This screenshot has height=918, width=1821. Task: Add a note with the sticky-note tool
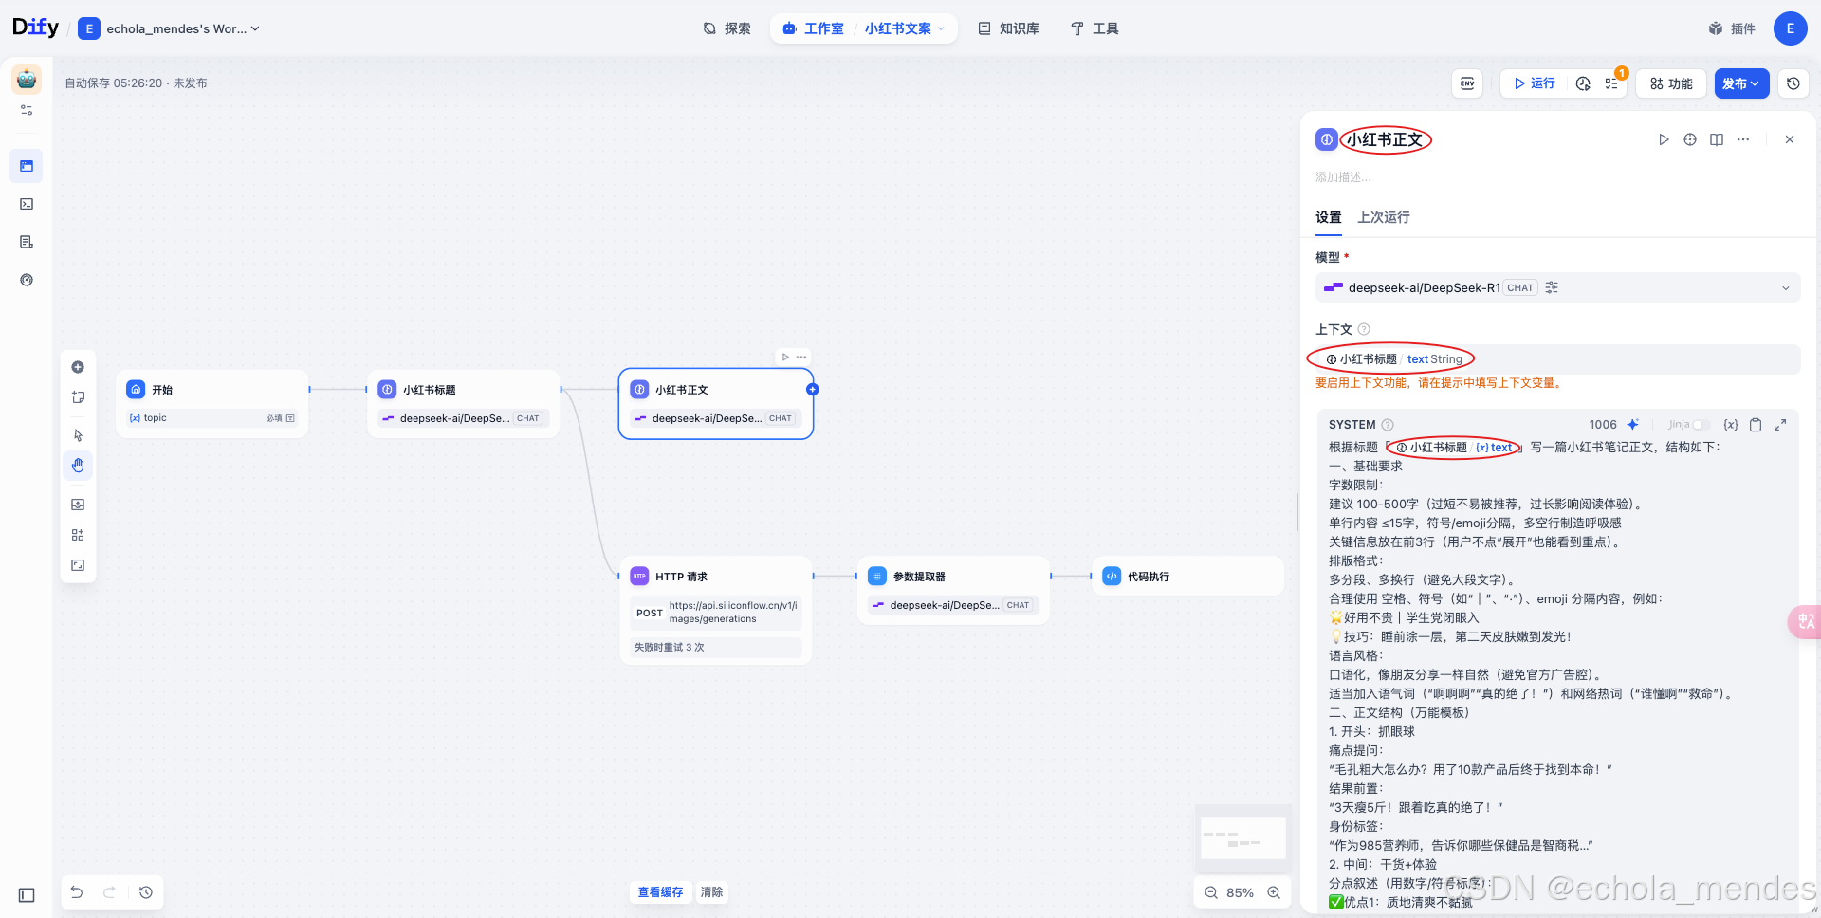[x=78, y=397]
